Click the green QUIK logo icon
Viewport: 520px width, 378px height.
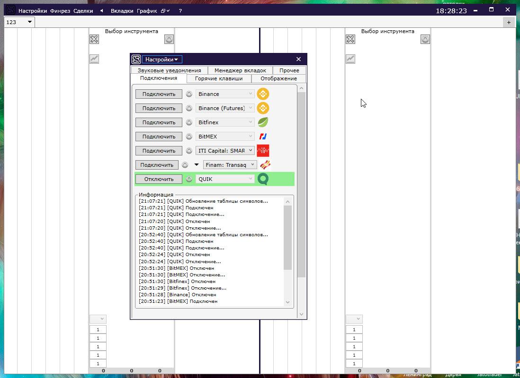(x=263, y=179)
